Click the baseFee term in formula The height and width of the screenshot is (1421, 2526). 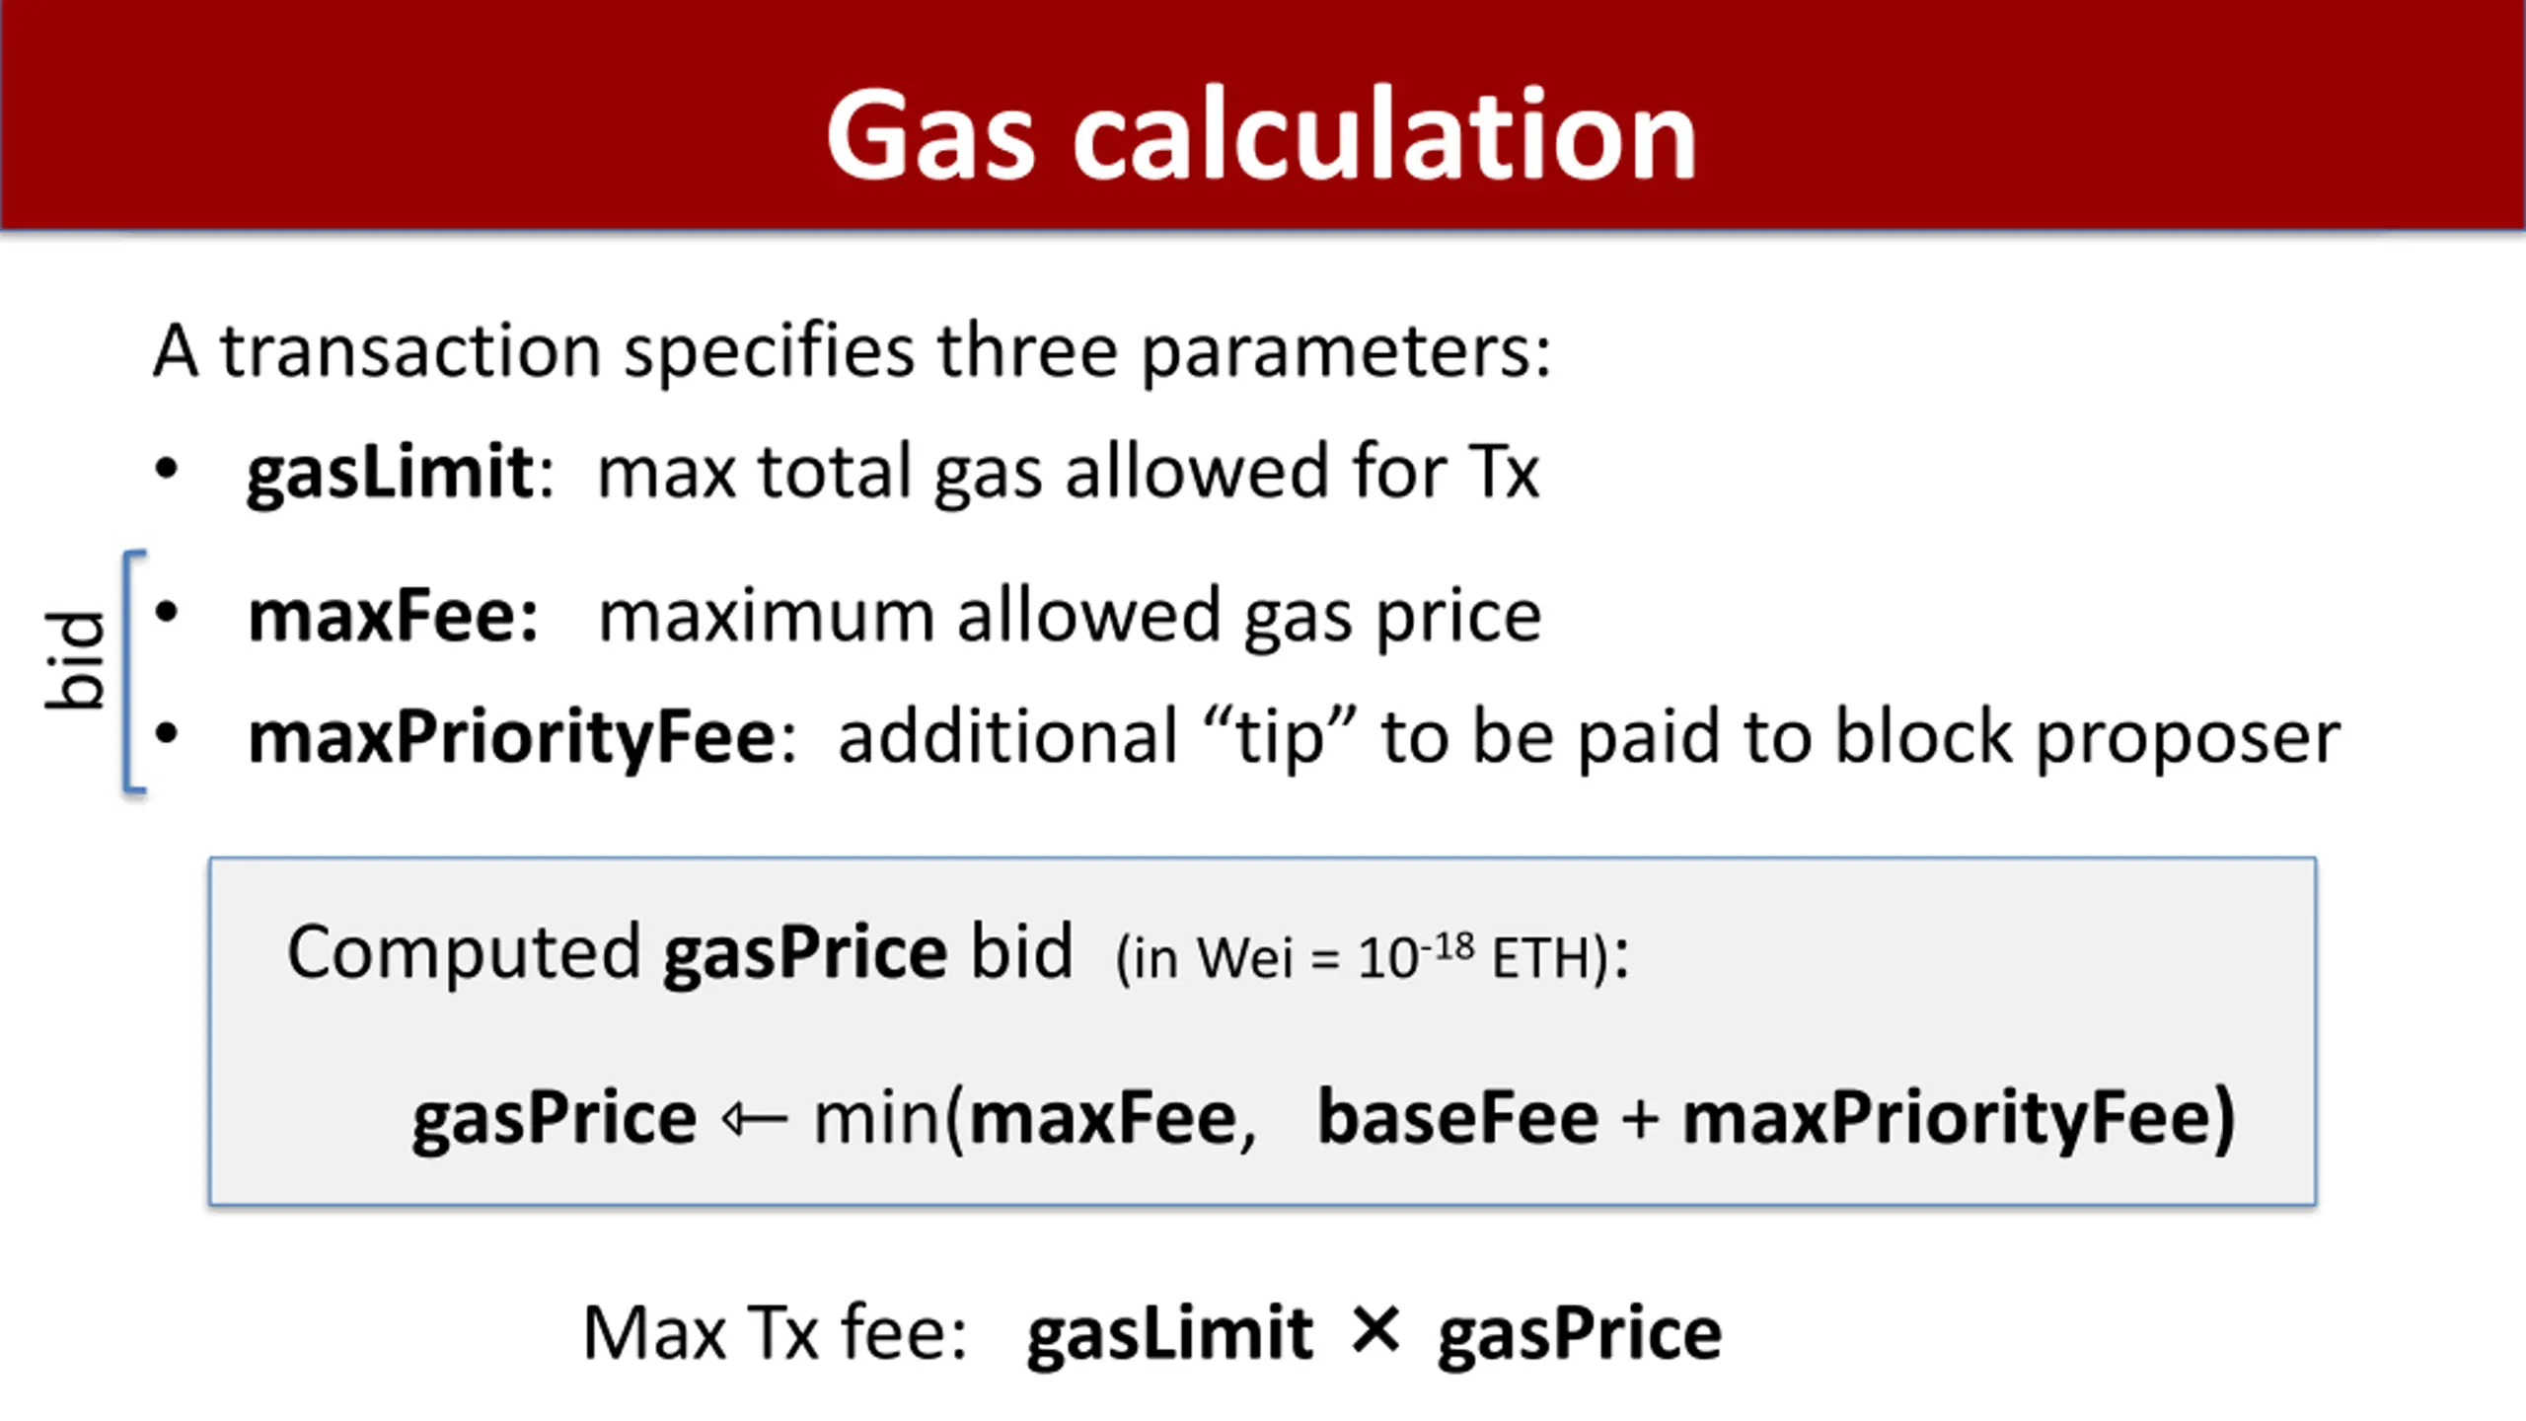1458,1118
